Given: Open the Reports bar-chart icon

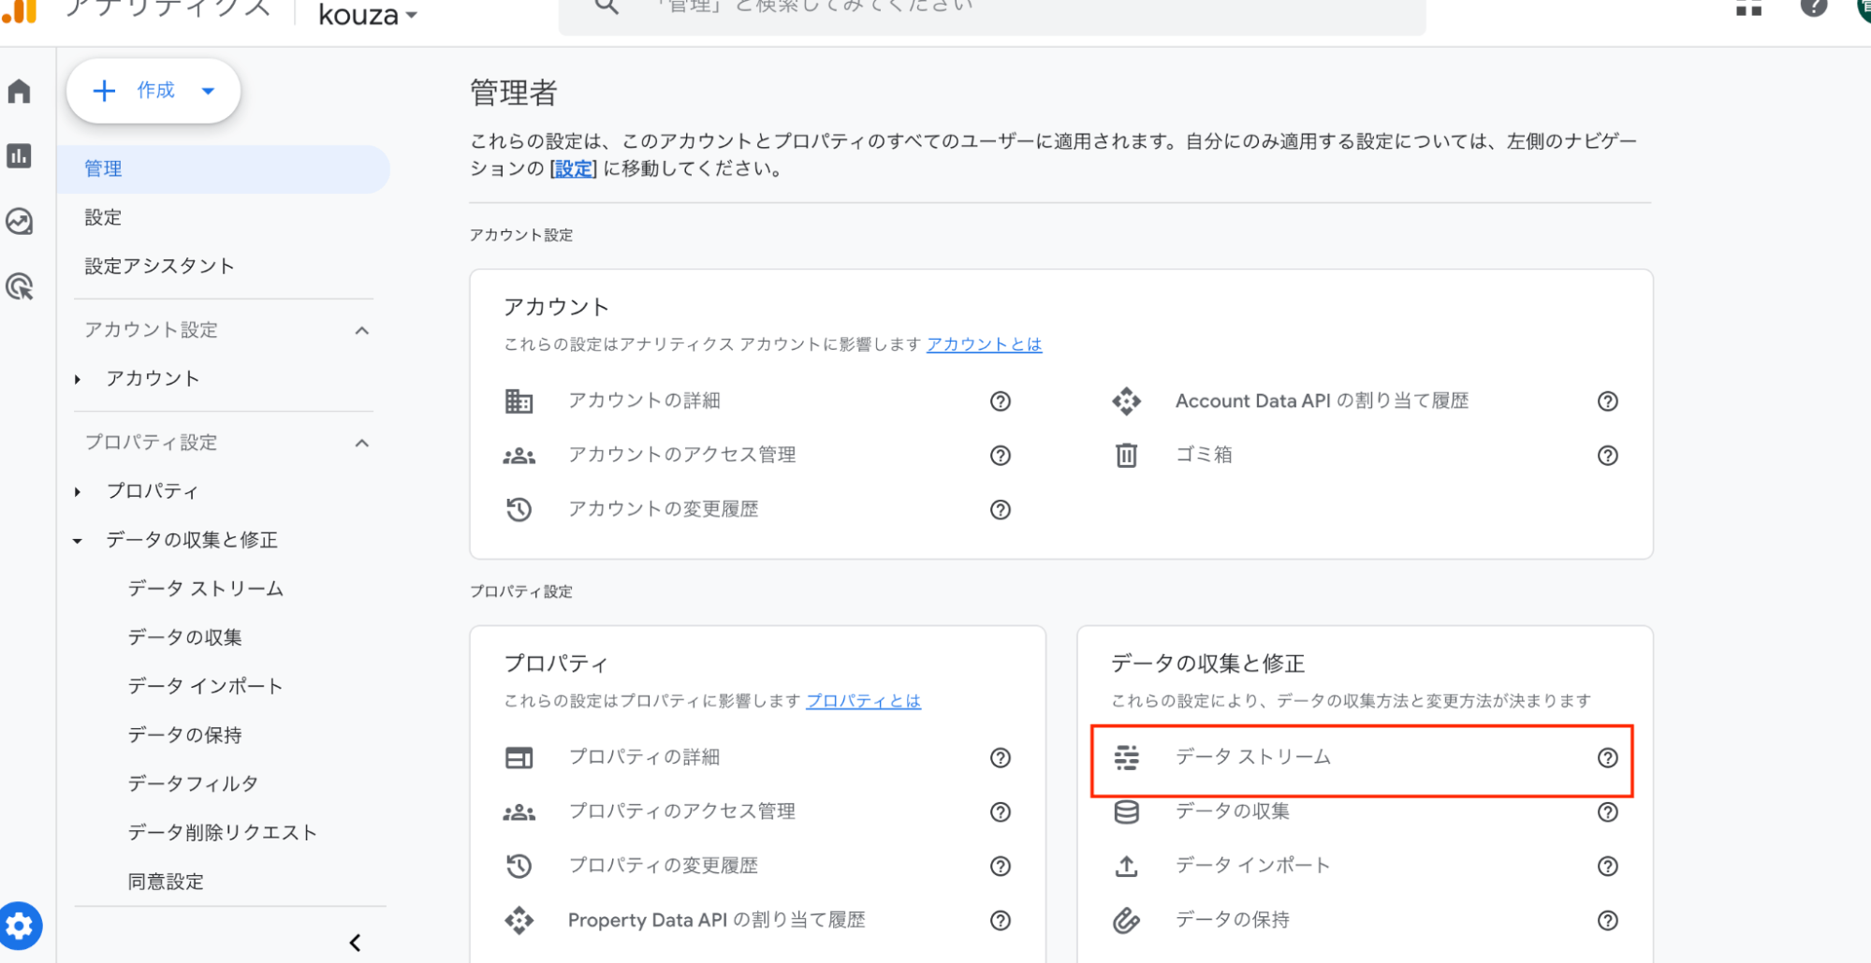Looking at the screenshot, I should [x=20, y=156].
